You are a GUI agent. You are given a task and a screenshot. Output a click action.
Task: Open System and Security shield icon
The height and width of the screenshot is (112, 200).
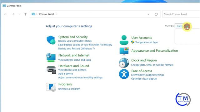click(x=51, y=40)
